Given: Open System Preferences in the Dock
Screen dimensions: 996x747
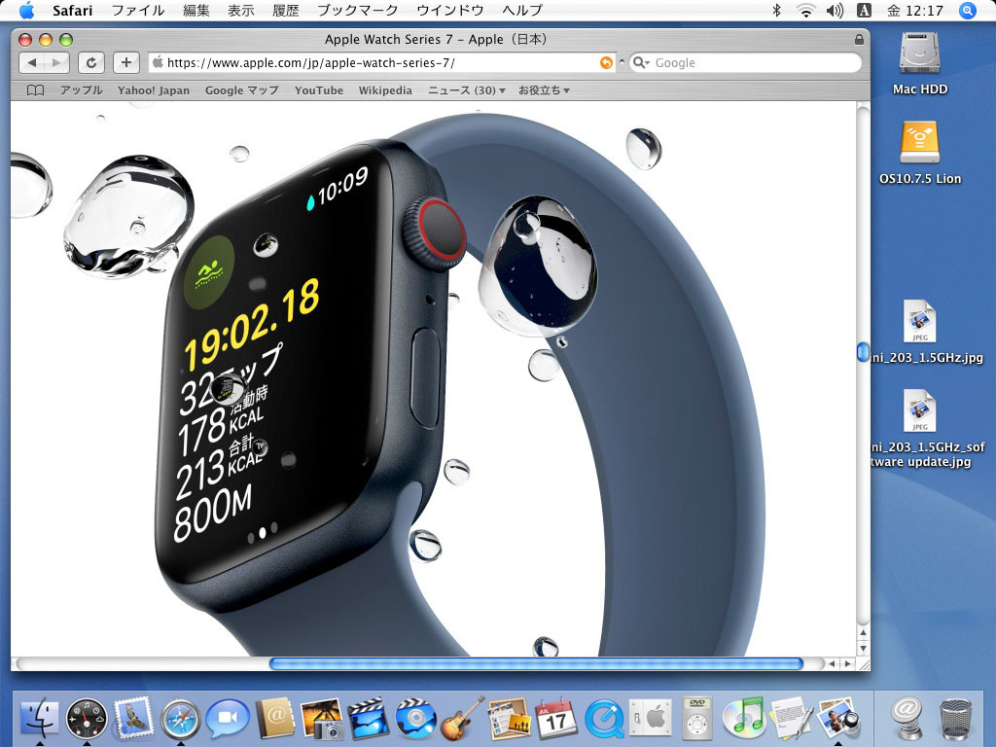Looking at the screenshot, I should point(651,719).
